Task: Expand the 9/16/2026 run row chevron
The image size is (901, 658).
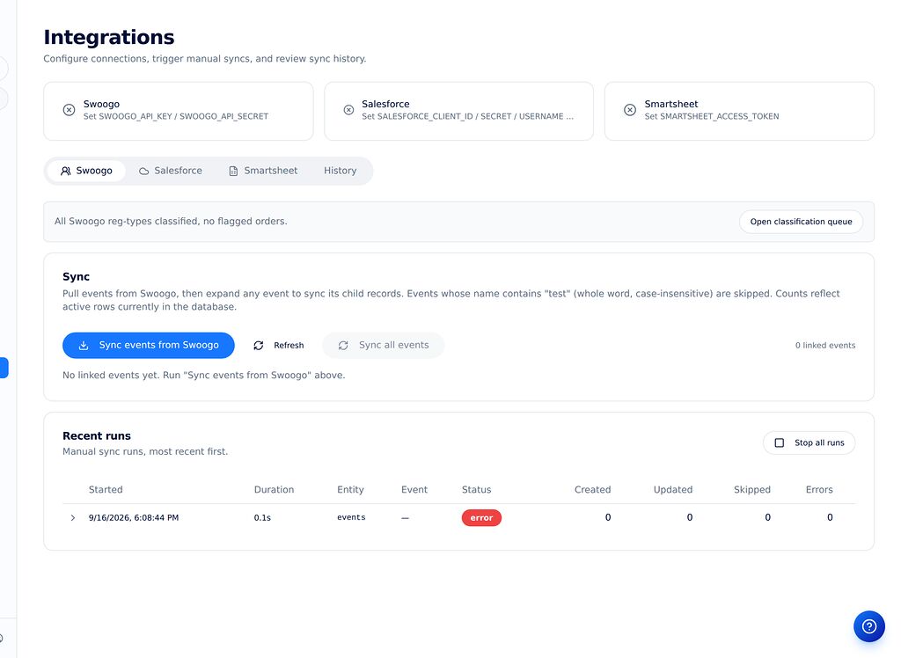Action: (72, 518)
